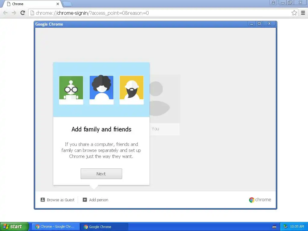Open the Chrome hamburger menu
Viewport: 308px width, 231px height.
click(303, 13)
